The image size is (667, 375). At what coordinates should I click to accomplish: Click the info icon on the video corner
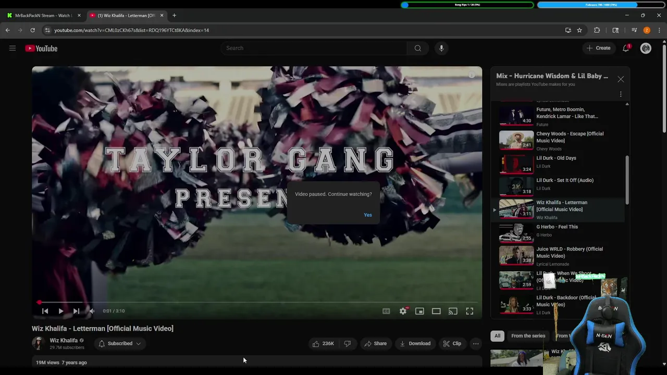471,75
